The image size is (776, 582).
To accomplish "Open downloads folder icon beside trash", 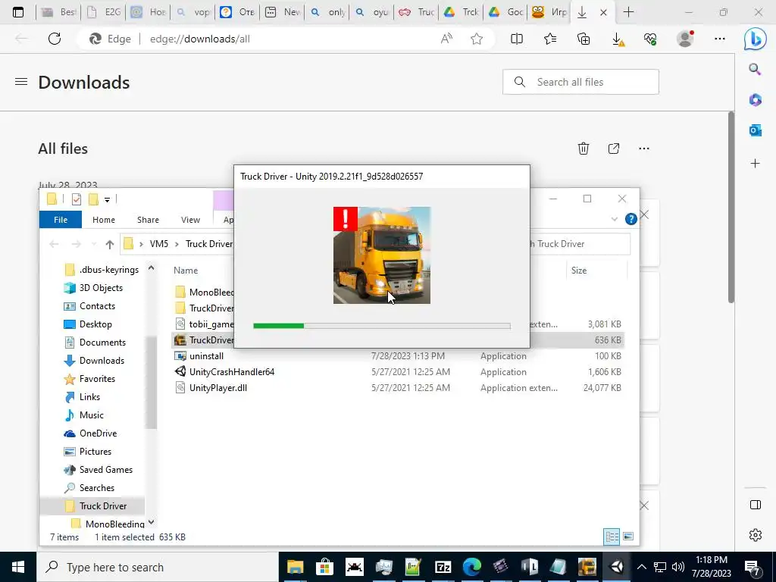I will [614, 149].
